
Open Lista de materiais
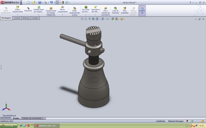(115, 10)
